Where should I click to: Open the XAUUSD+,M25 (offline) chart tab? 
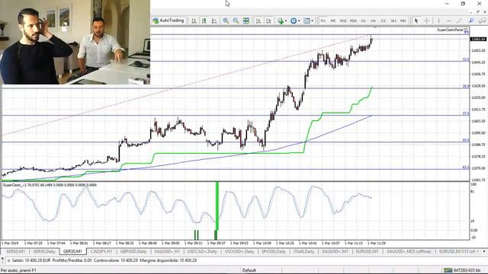409,251
